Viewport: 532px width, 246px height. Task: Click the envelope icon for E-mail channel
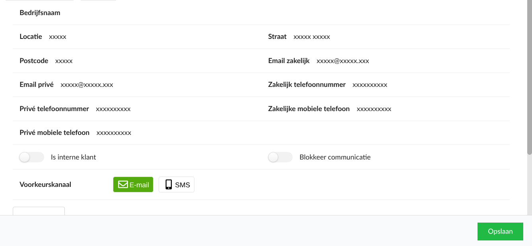[123, 184]
